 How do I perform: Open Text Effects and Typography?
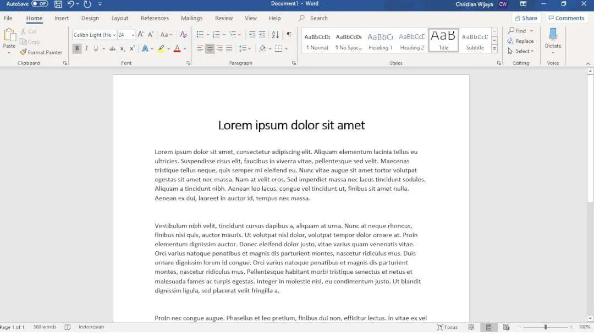click(145, 48)
